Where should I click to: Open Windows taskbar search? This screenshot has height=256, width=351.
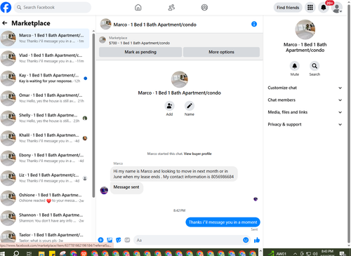[16, 253]
